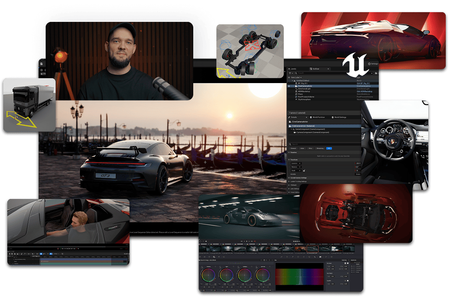Open the Motion Effects palette icon
This screenshot has height=297, width=449.
pyautogui.click(x=224, y=257)
